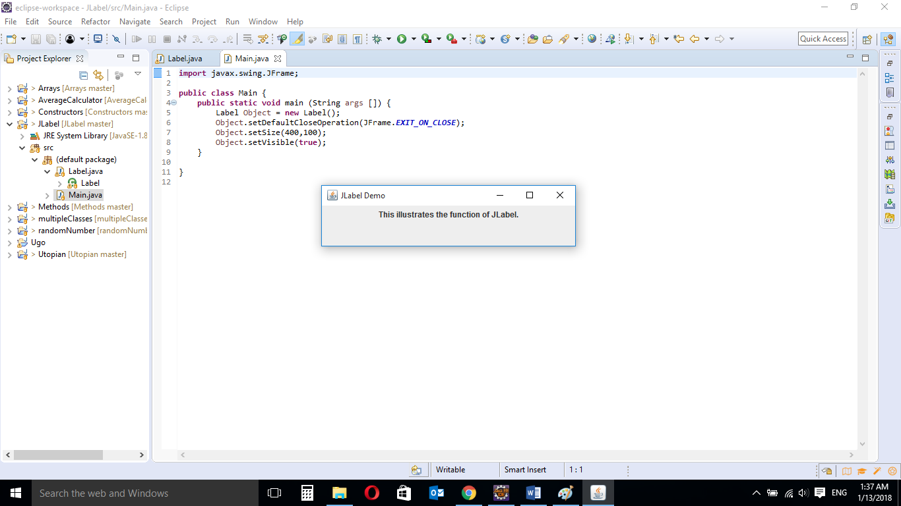Click the green Run button icon

coord(401,40)
